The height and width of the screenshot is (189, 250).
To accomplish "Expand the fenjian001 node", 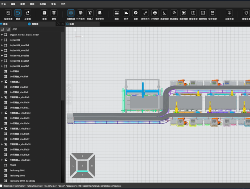I will [2, 40].
